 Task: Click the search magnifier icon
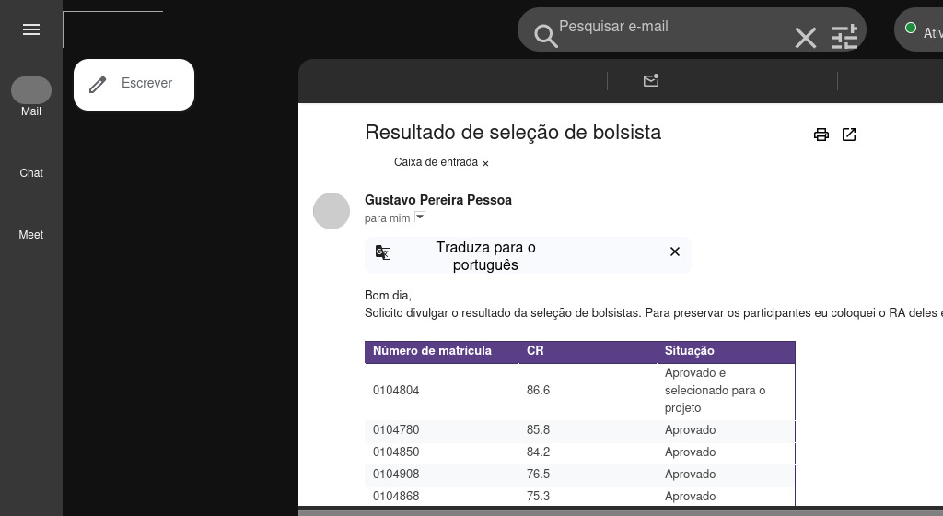coord(546,37)
